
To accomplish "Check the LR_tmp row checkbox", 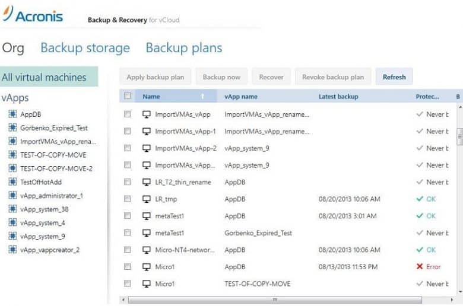I will pos(127,199).
